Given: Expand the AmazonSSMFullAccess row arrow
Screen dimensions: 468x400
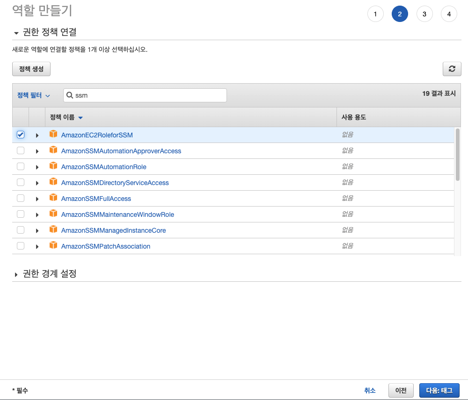Looking at the screenshot, I should point(37,199).
